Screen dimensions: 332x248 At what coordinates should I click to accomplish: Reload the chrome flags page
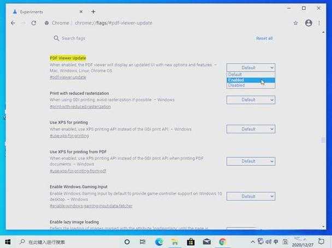click(x=34, y=23)
